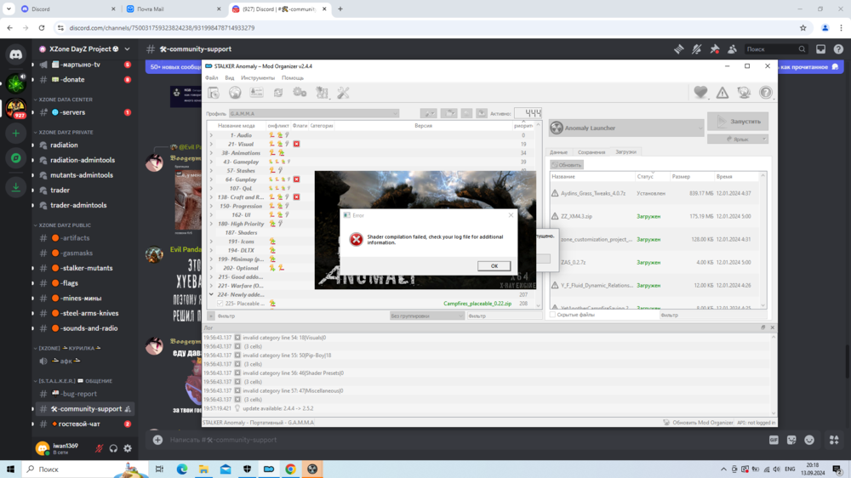Click the warning triangle notifications icon
Screen dimensions: 851x478
click(x=722, y=93)
